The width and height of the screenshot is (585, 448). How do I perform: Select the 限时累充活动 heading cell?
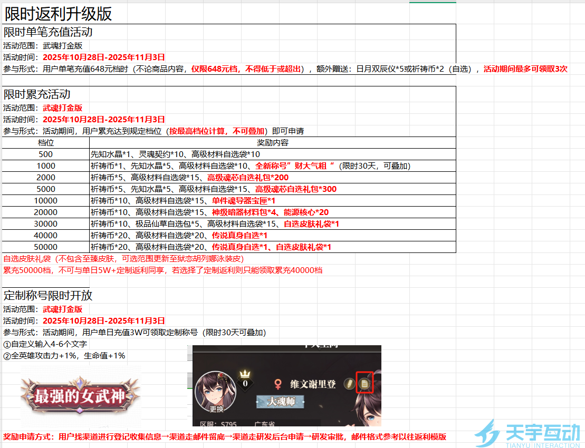(x=37, y=94)
